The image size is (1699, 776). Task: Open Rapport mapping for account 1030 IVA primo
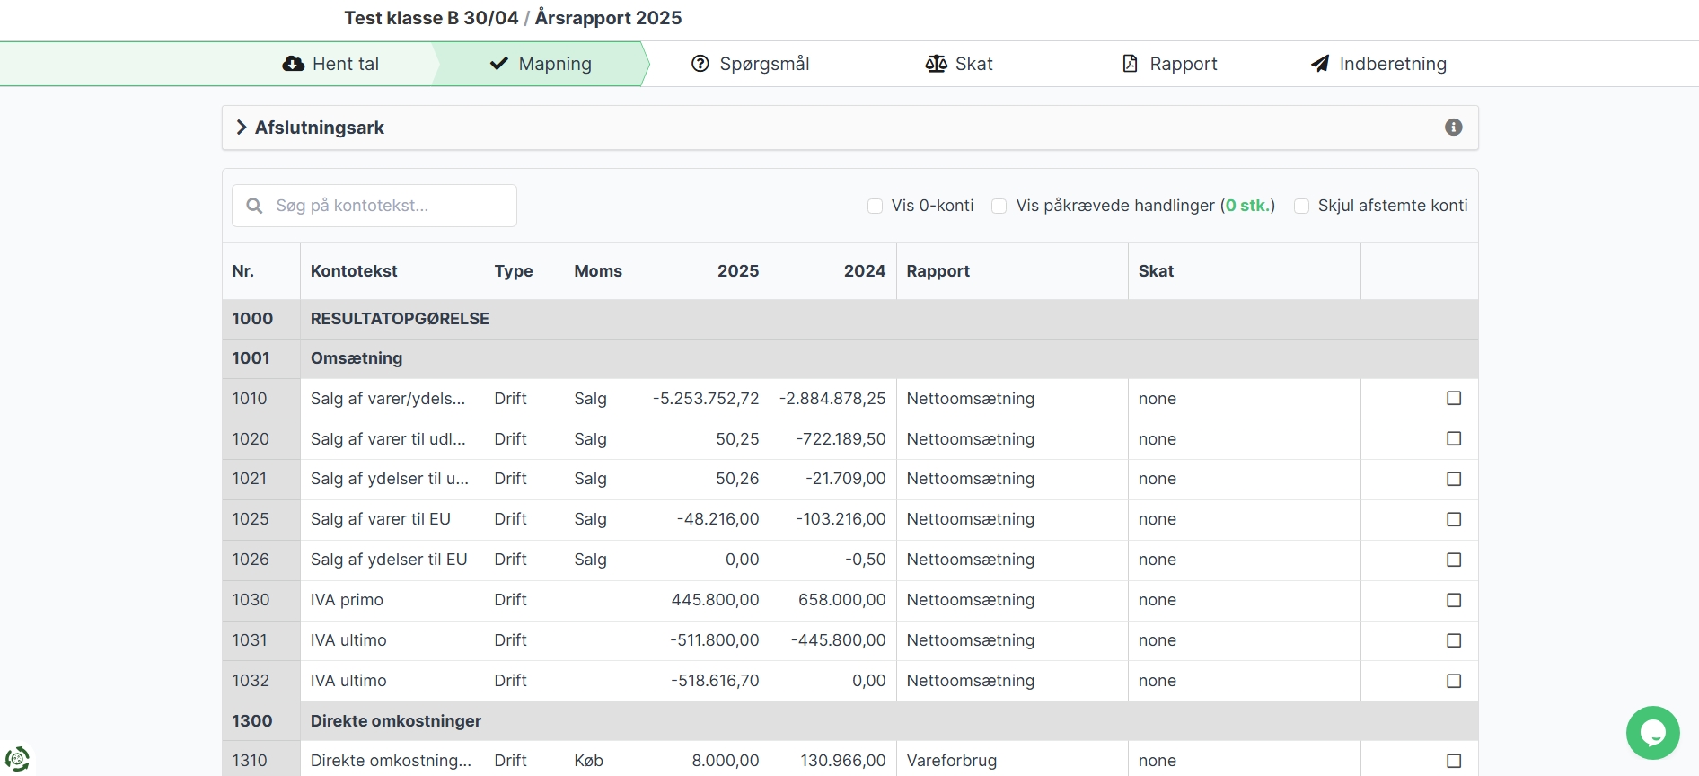pos(970,600)
